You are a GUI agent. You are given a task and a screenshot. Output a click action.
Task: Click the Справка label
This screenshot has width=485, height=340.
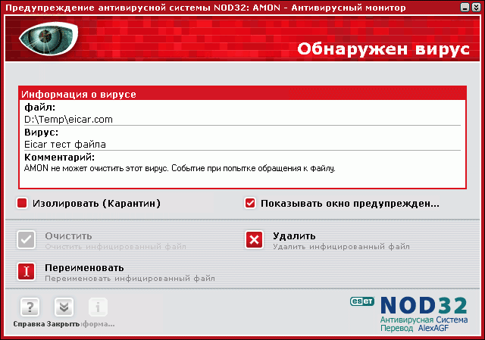[29, 324]
